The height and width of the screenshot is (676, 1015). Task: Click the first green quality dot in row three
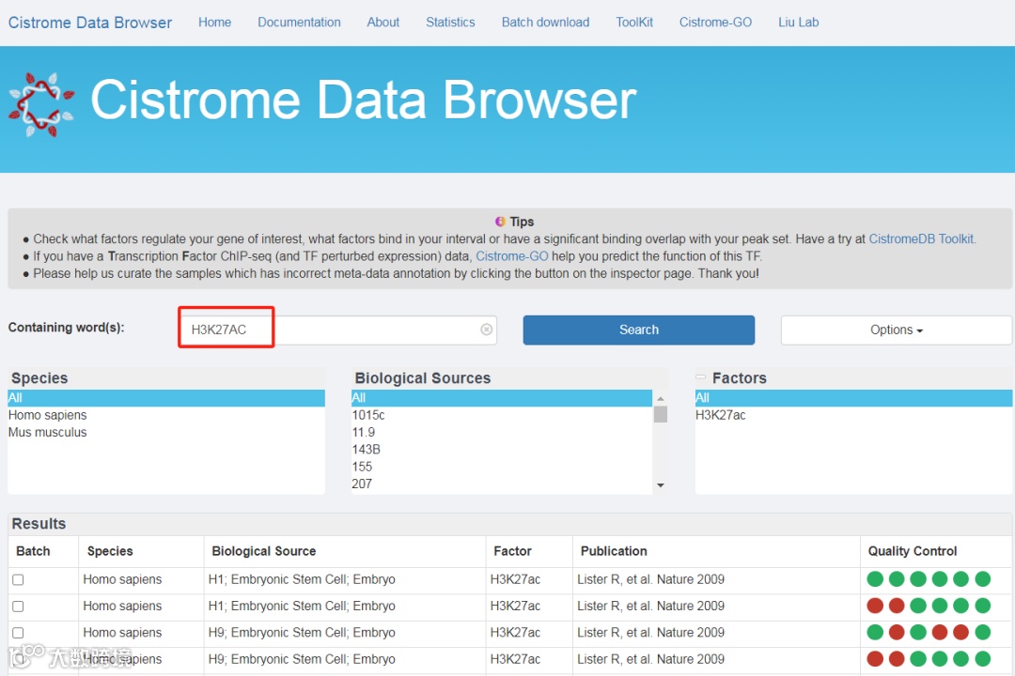[x=875, y=632]
